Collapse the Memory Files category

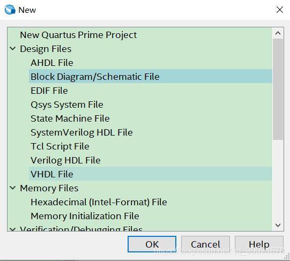12,188
